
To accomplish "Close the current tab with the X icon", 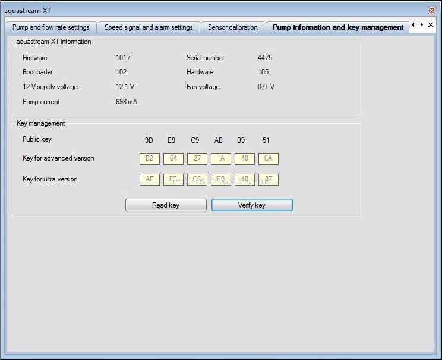I will click(431, 24).
